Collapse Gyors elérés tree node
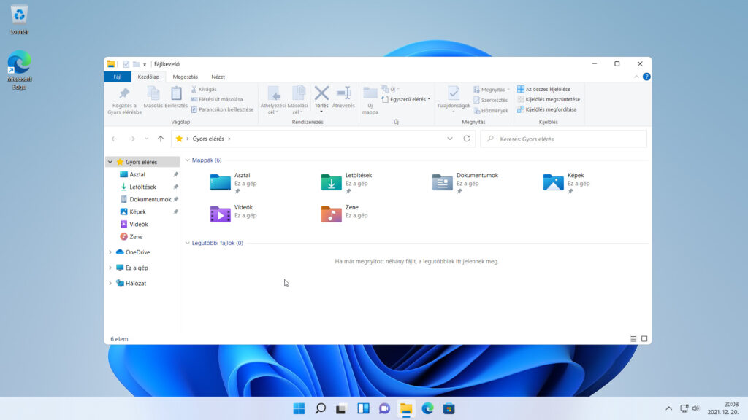748x420 pixels. click(110, 162)
